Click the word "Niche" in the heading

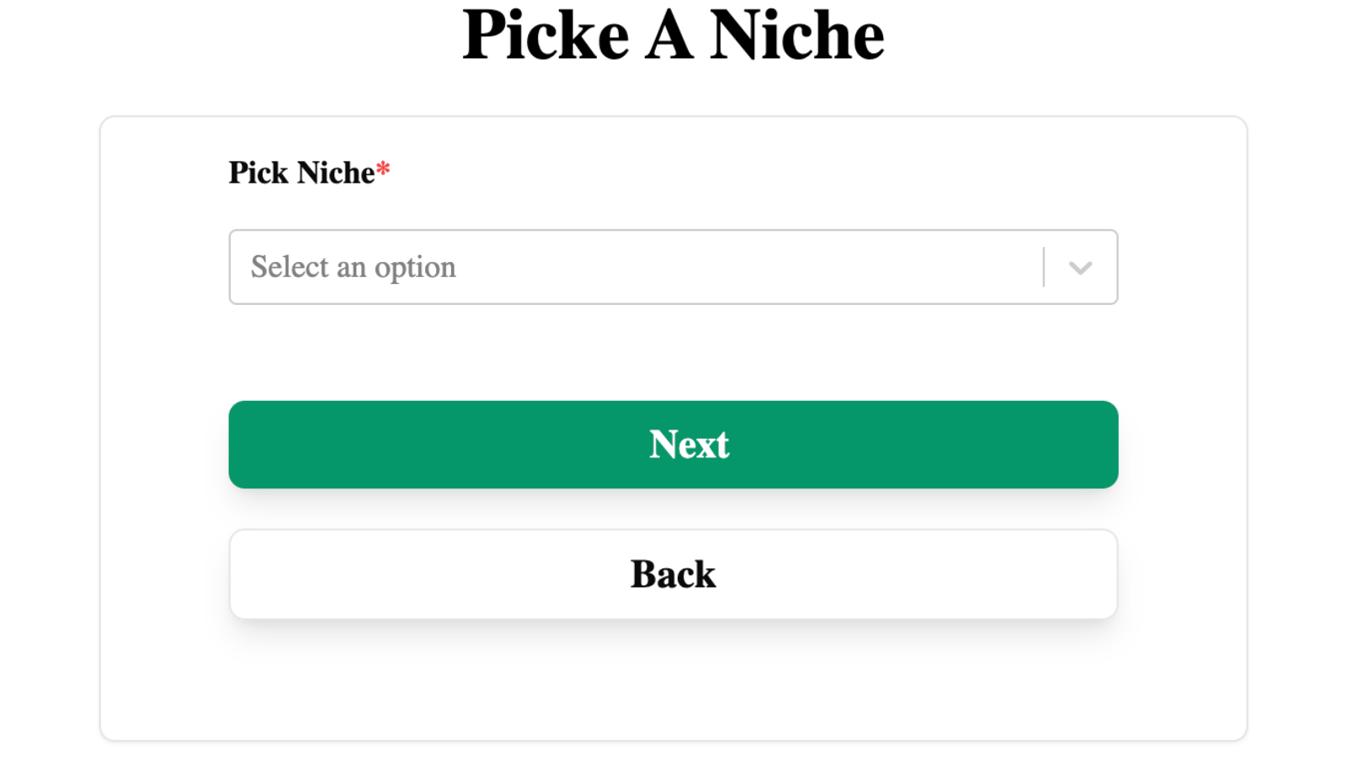tap(796, 35)
